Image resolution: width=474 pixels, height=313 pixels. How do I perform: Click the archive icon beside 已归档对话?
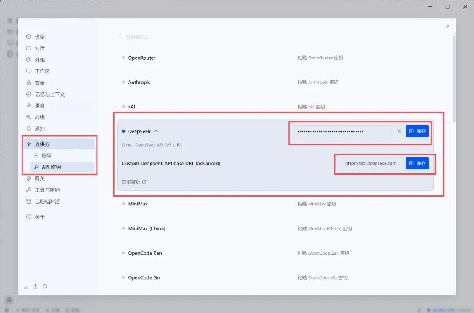click(29, 201)
